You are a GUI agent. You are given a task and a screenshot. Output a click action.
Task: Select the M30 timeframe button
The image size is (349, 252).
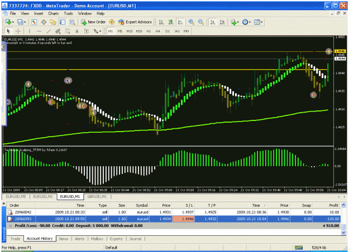(x=139, y=31)
